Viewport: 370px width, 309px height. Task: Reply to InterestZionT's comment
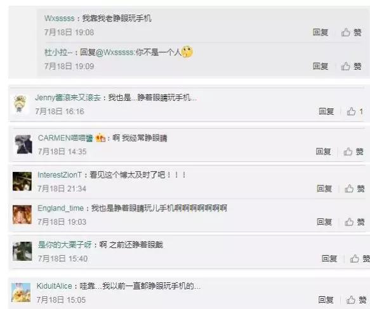pos(324,188)
